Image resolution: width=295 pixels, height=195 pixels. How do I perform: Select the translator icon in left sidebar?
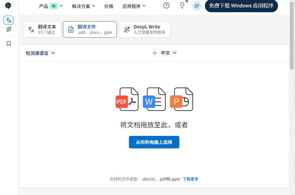pos(9,20)
